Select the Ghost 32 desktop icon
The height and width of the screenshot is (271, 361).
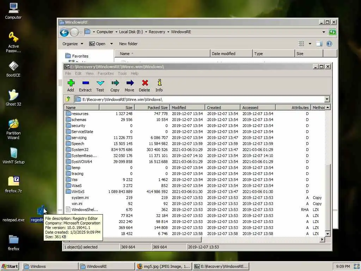13,98
